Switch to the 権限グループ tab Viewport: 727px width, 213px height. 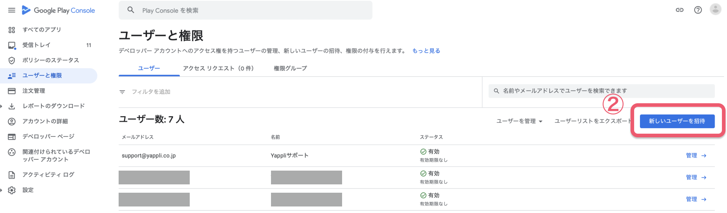click(x=290, y=68)
